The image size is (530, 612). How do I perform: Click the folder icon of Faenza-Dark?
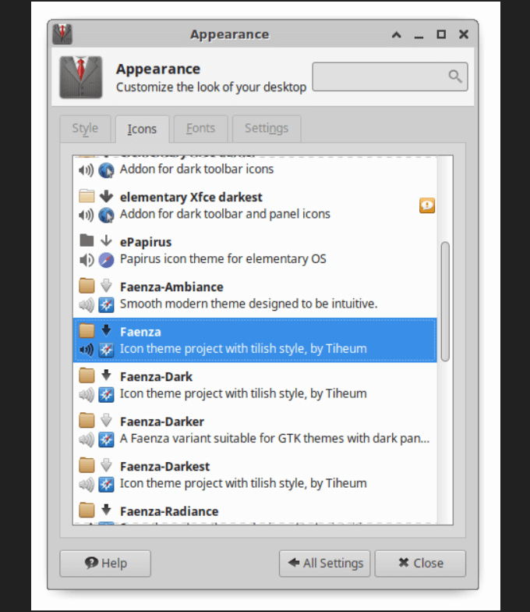pyautogui.click(x=87, y=375)
